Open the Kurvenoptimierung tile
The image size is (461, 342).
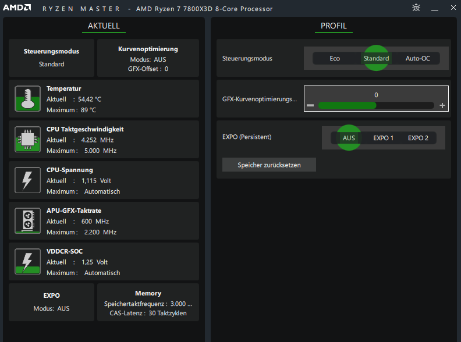click(148, 58)
